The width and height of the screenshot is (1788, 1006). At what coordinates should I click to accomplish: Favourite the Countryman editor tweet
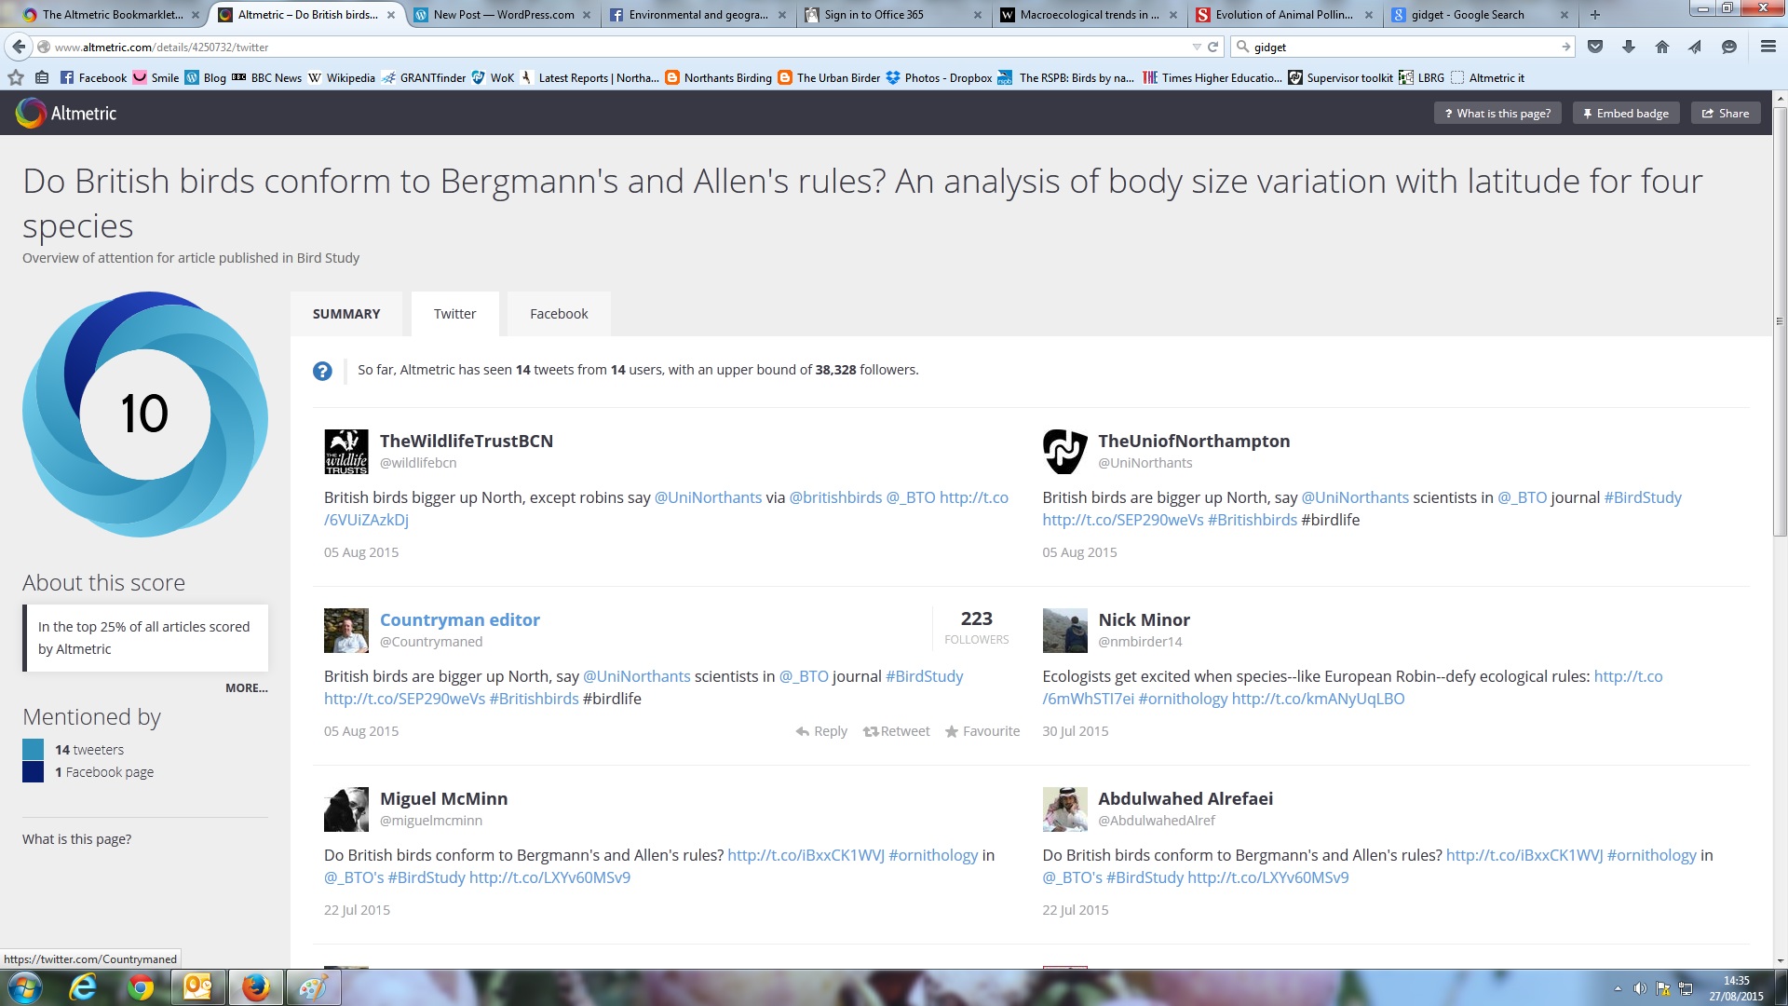click(982, 731)
